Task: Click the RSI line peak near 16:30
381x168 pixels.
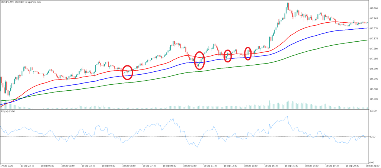Action: click(287, 117)
